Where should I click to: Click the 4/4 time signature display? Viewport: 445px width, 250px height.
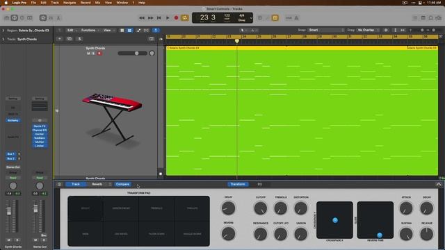[x=242, y=15]
